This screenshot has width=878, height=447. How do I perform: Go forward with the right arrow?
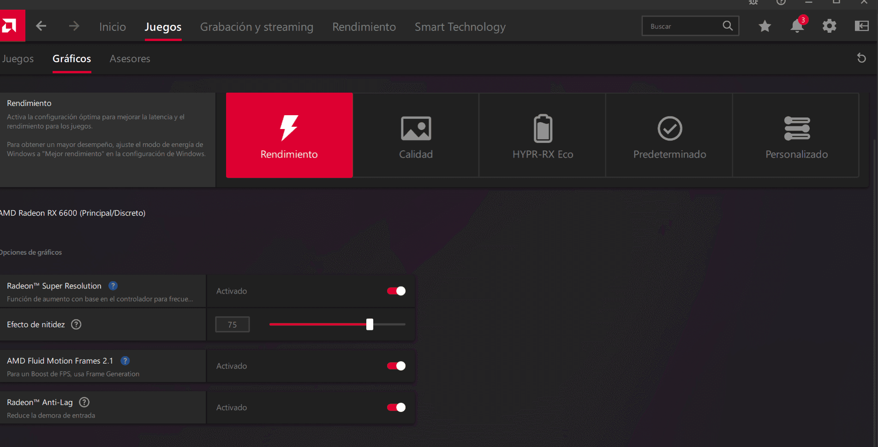click(74, 26)
